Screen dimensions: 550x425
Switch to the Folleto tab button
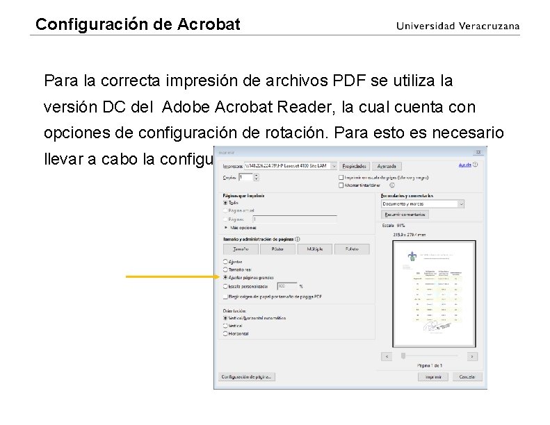[x=352, y=249]
